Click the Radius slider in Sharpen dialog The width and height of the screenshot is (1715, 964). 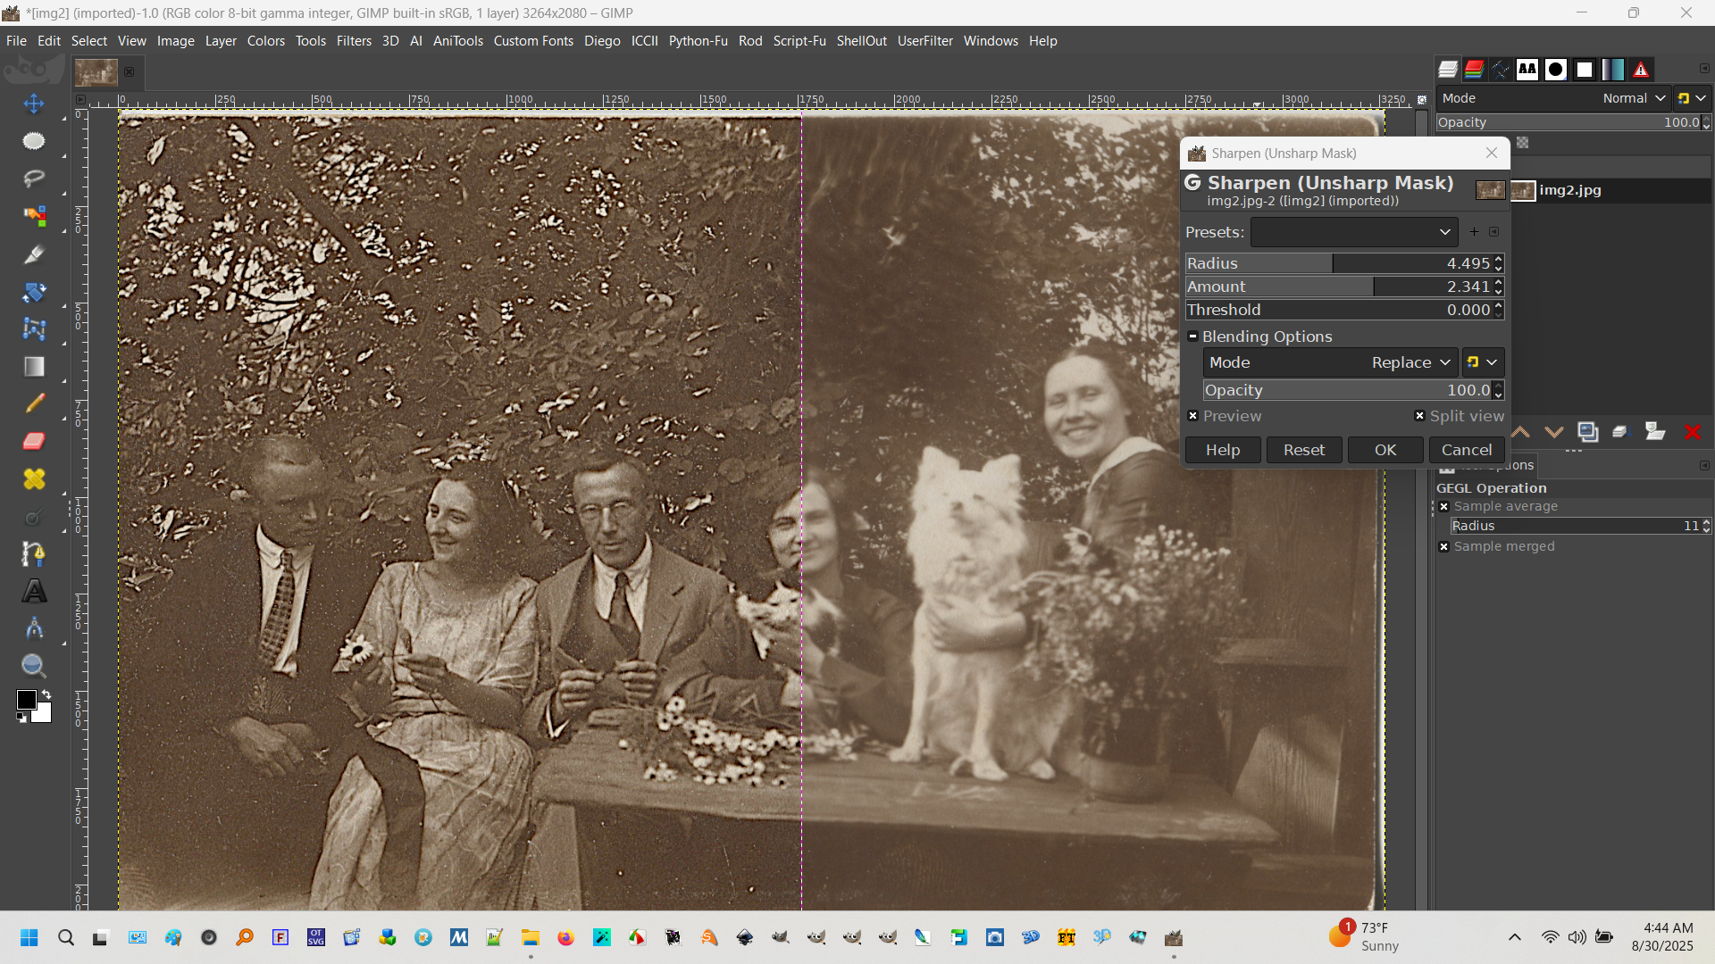coord(1339,263)
